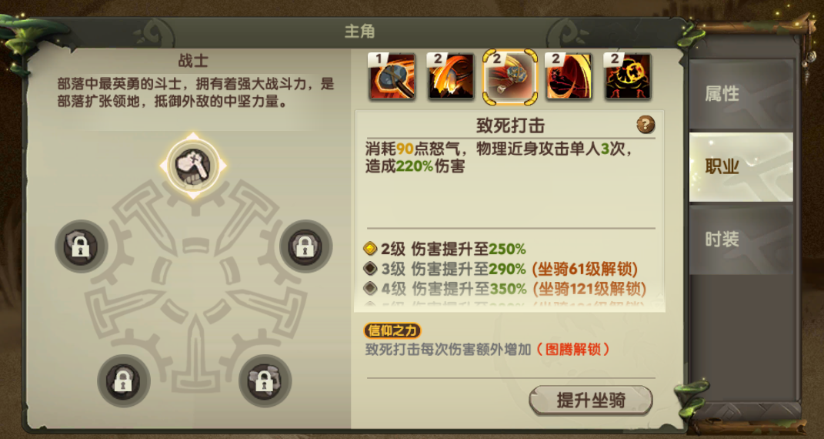Select the active fist class node
The image size is (824, 439).
pyautogui.click(x=193, y=166)
